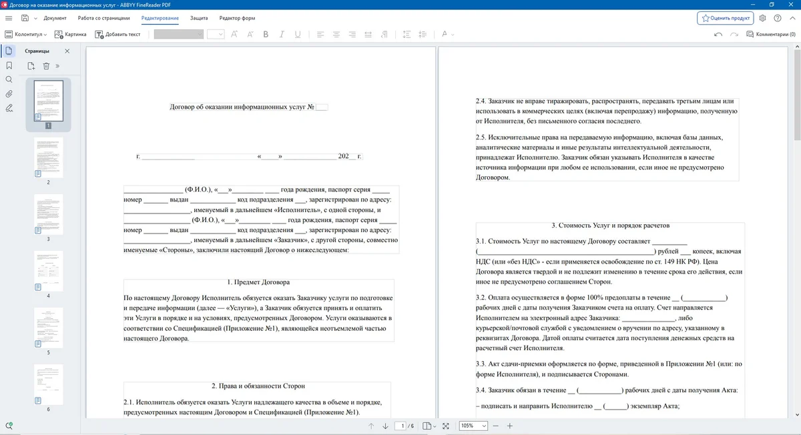The image size is (801, 435).
Task: Open the Комментарии (0) panel
Action: (770, 34)
